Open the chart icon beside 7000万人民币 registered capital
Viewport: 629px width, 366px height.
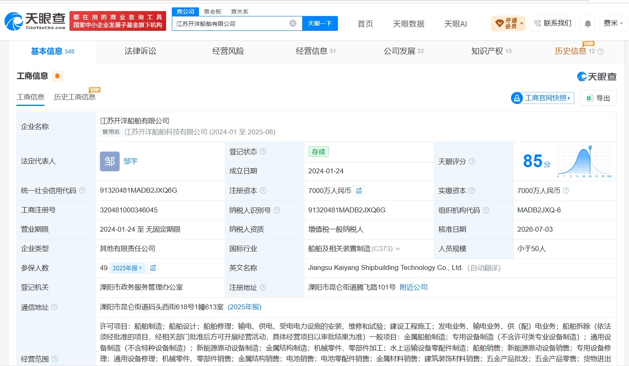click(359, 191)
